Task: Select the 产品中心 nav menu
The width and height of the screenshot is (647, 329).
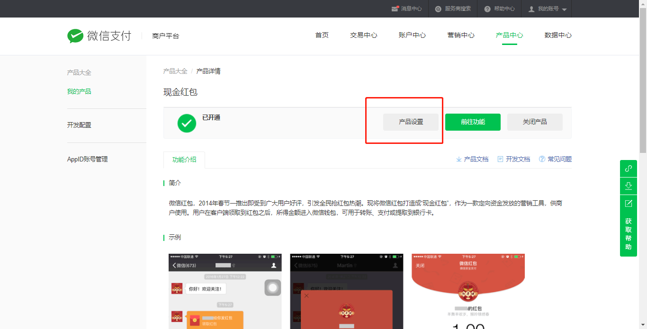Action: click(x=510, y=35)
